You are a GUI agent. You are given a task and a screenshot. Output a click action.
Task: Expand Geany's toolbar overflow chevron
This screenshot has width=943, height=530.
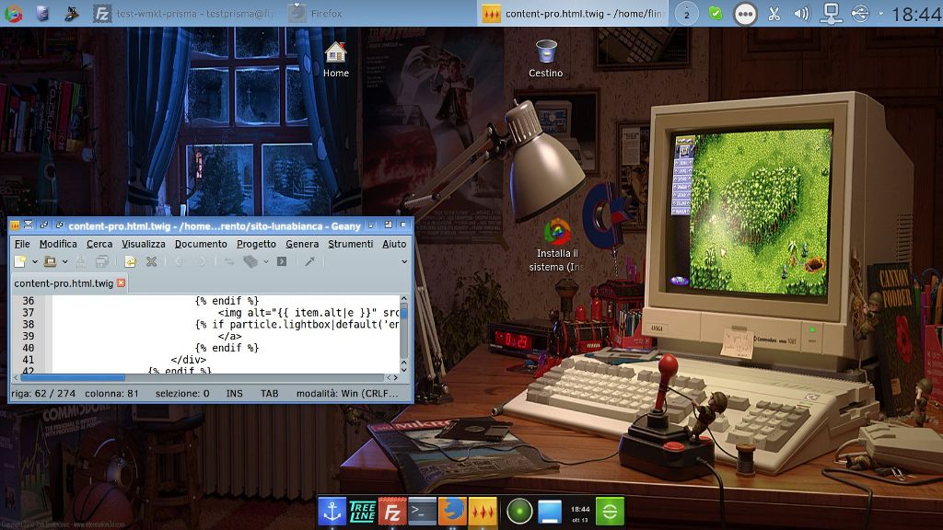pyautogui.click(x=402, y=262)
